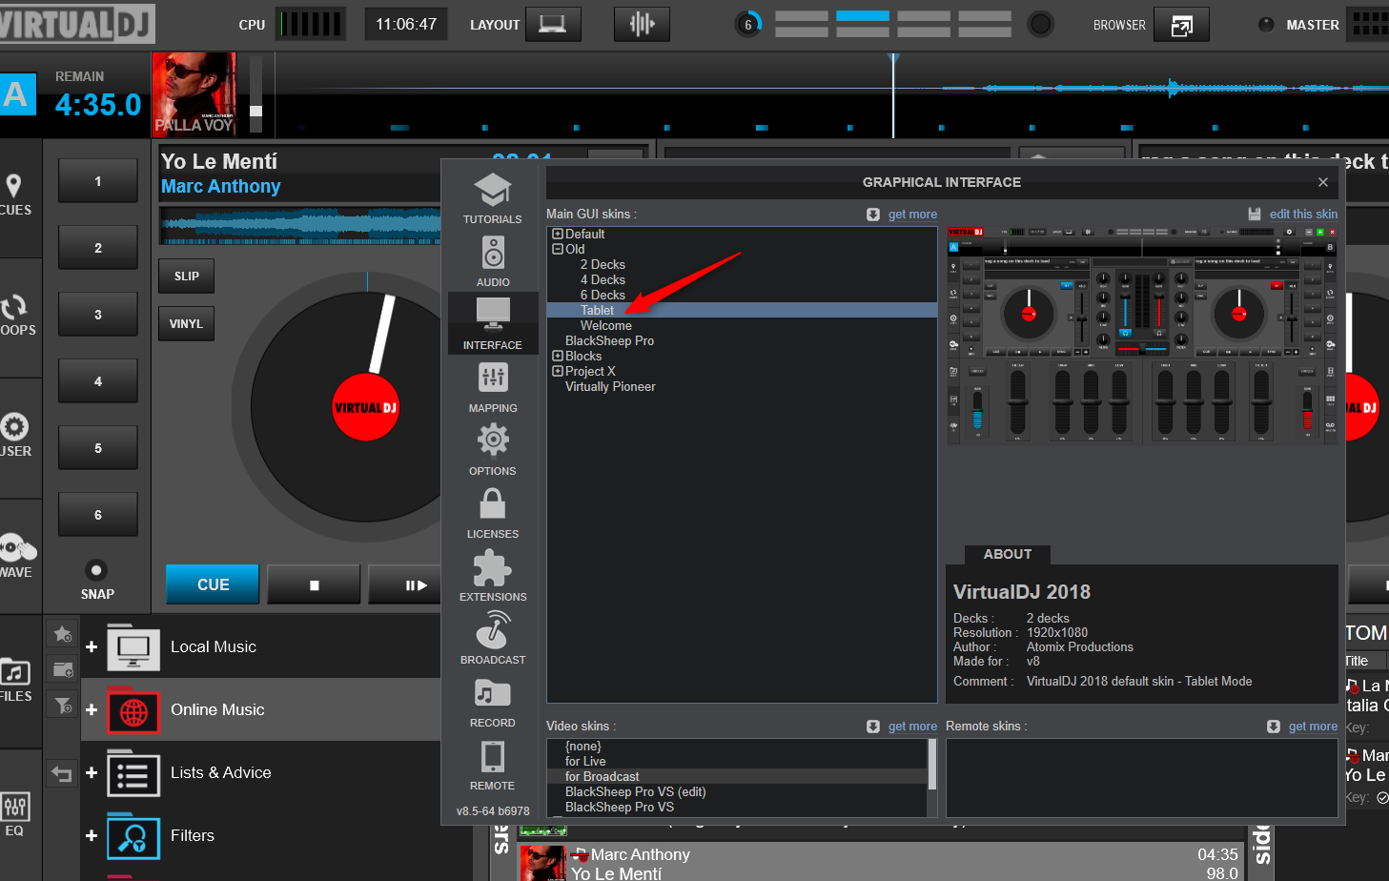Image resolution: width=1389 pixels, height=881 pixels.
Task: Toggle the round knob right of deck layout bars
Action: point(1041,24)
